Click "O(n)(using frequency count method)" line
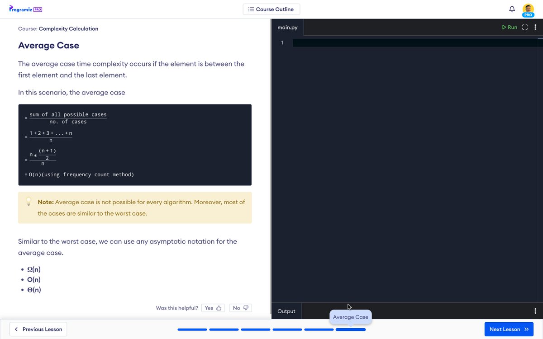Screen dimensions: 543x339 80,174
